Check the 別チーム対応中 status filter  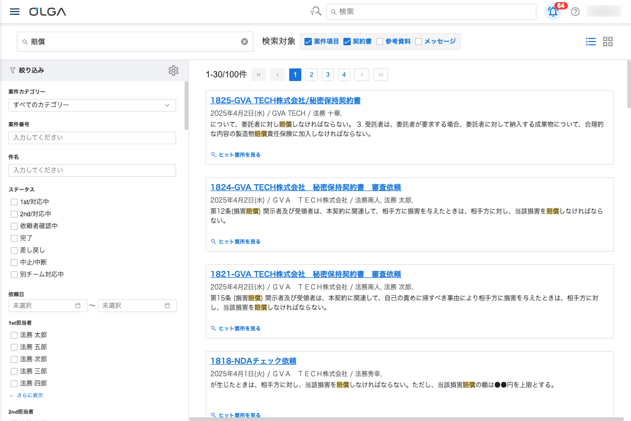coord(14,275)
